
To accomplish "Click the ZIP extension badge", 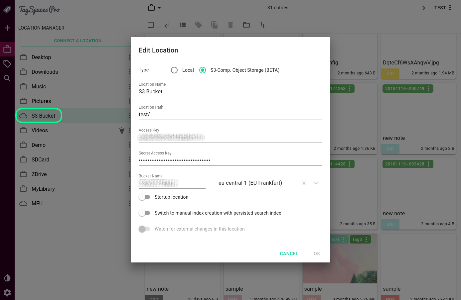I will [x=390, y=73].
